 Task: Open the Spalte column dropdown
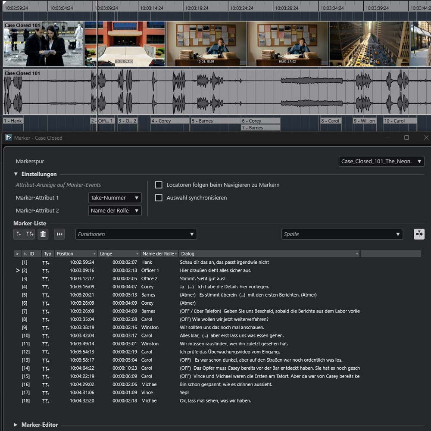coord(342,234)
